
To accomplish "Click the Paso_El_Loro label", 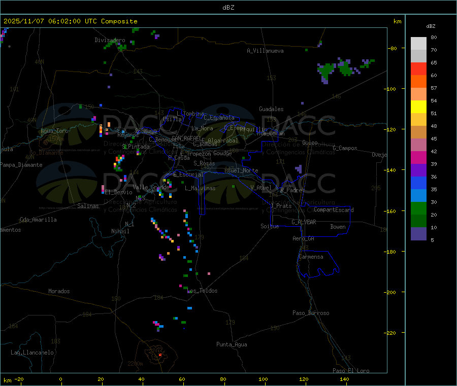I will point(351,371).
